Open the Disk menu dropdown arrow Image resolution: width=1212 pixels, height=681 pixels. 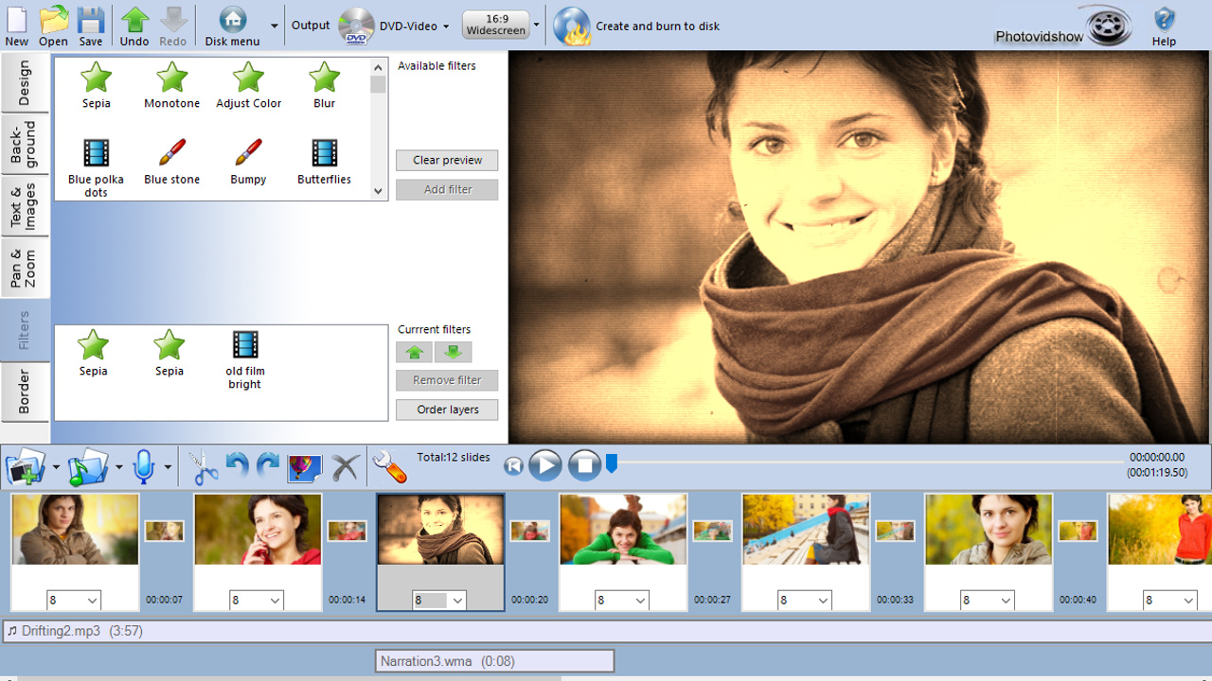click(x=275, y=26)
